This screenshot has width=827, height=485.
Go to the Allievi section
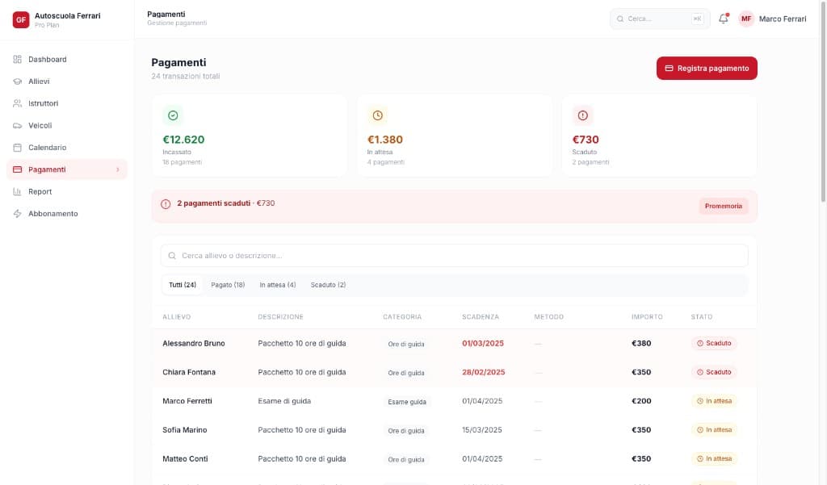[39, 81]
